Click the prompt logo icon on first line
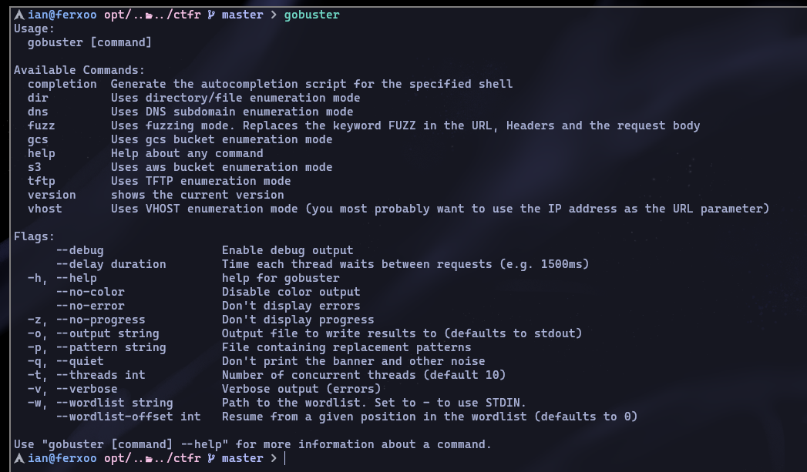 click(19, 15)
